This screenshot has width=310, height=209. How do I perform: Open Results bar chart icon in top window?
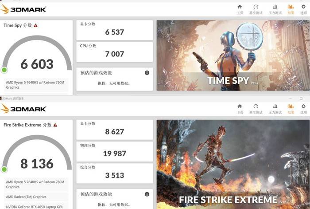(291, 7)
